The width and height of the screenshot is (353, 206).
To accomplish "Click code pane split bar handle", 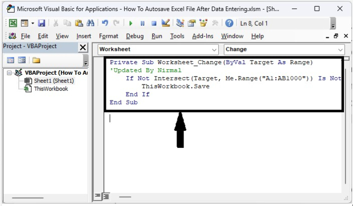I will click(347, 59).
